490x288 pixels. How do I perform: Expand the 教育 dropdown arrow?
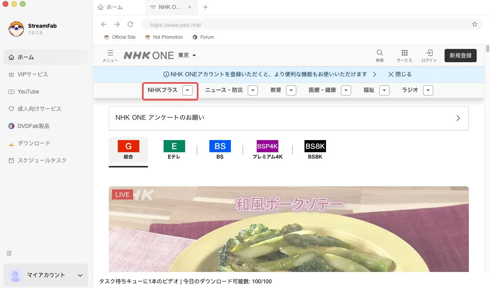(291, 90)
